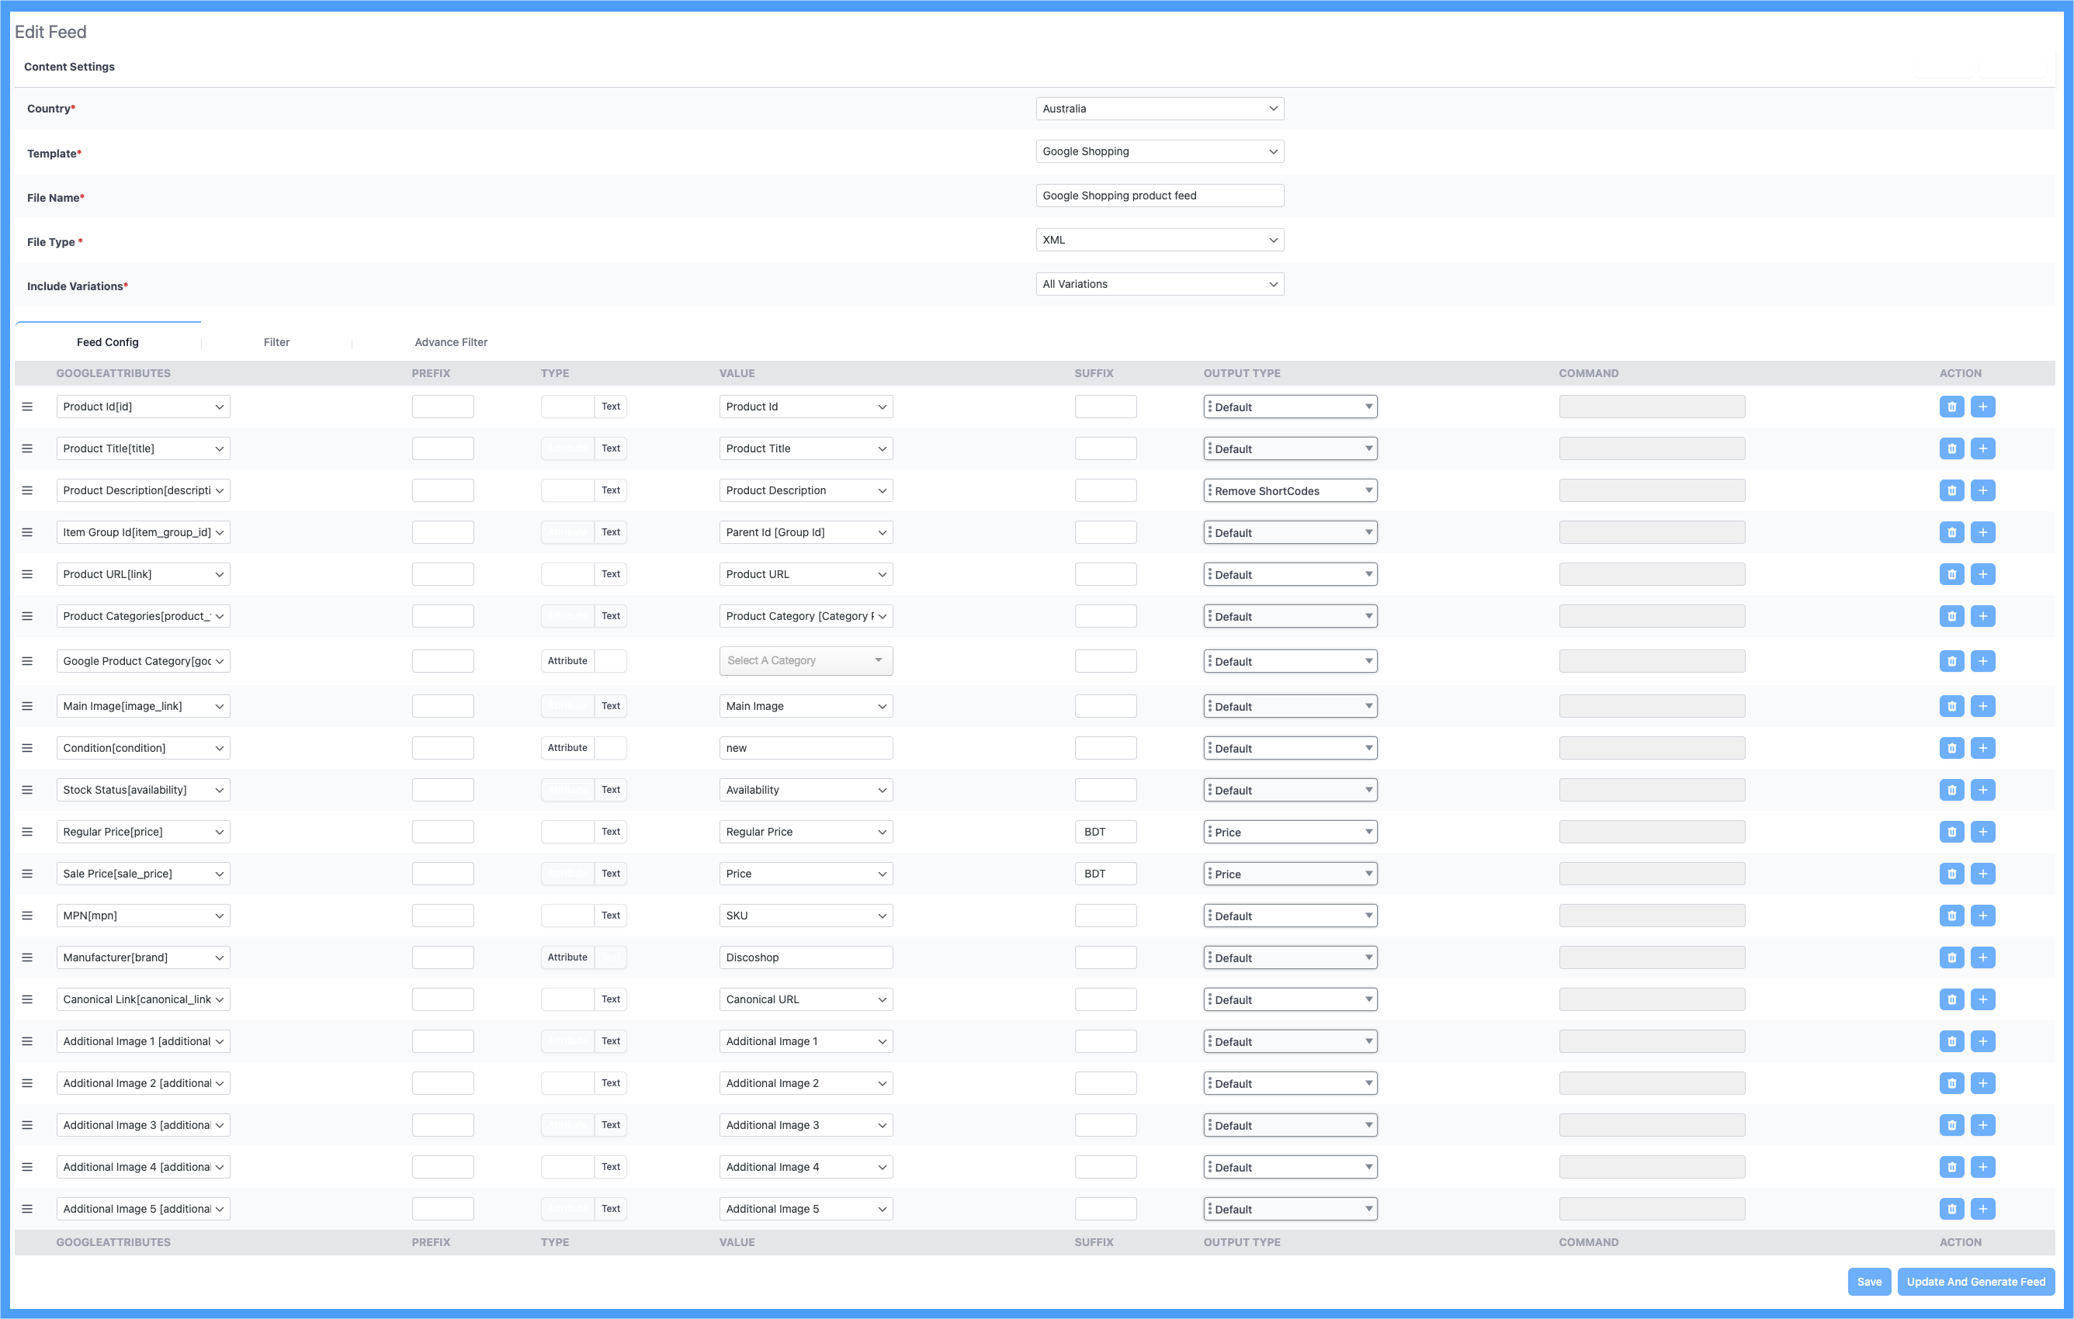Viewport: 2074px width, 1319px height.
Task: Click the drag handle of Product Description row
Action: (28, 491)
